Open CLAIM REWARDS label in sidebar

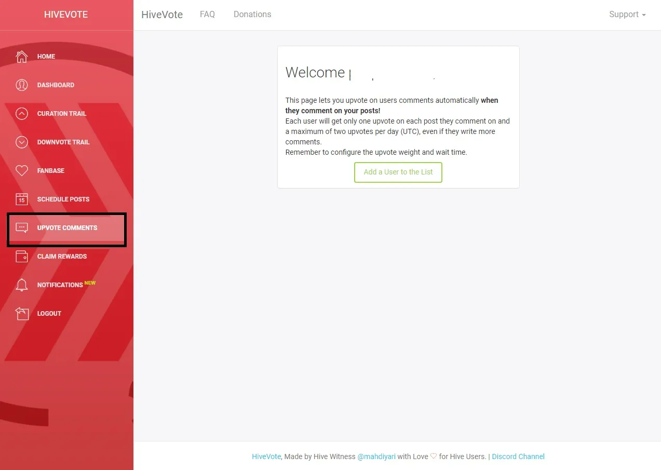point(62,257)
